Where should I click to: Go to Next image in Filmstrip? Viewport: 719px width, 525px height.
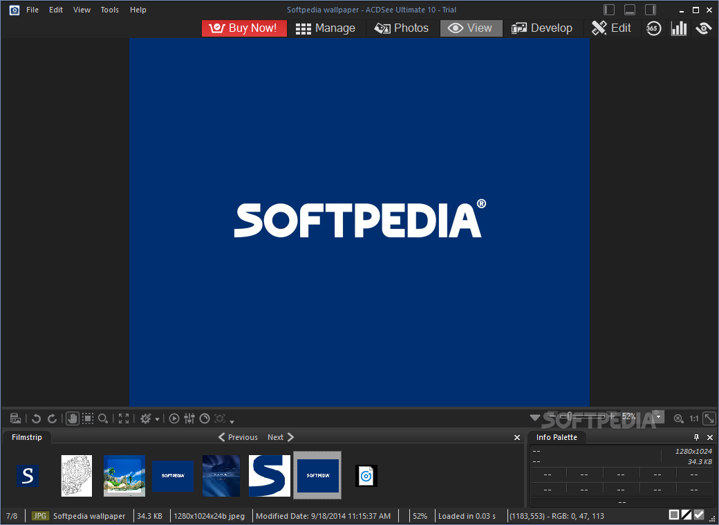click(281, 437)
